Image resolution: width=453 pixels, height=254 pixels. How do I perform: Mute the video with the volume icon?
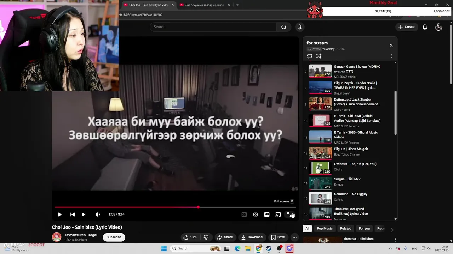click(x=98, y=214)
